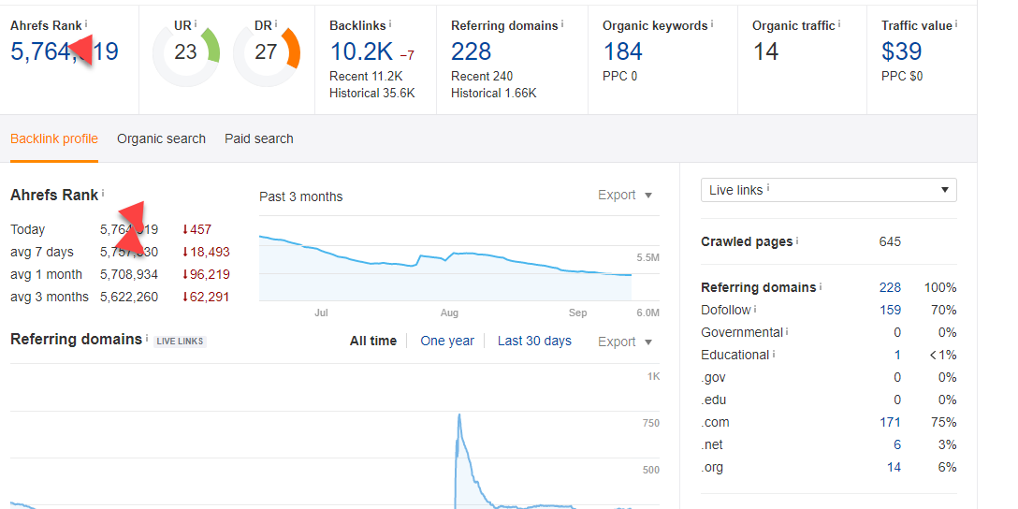Open Export menu for Ahrefs Rank chart
This screenshot has height=509, width=1018.
pyautogui.click(x=625, y=195)
